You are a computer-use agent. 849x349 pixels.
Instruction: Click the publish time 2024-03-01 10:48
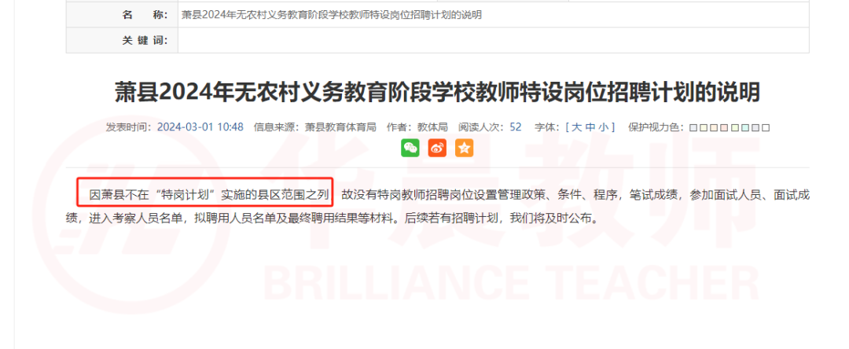pos(200,127)
